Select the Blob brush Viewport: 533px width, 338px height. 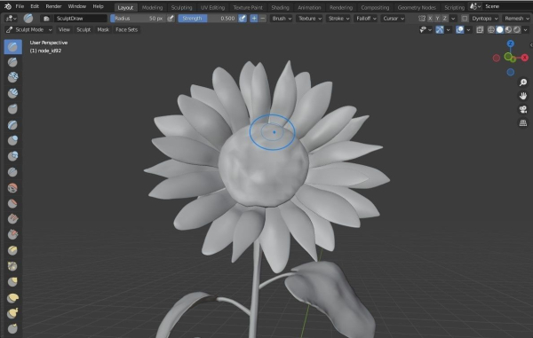tap(13, 156)
